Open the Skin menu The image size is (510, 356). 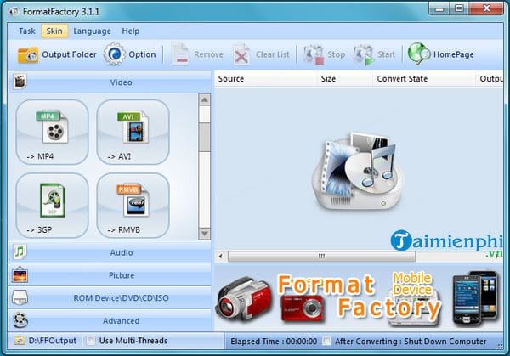tap(54, 31)
